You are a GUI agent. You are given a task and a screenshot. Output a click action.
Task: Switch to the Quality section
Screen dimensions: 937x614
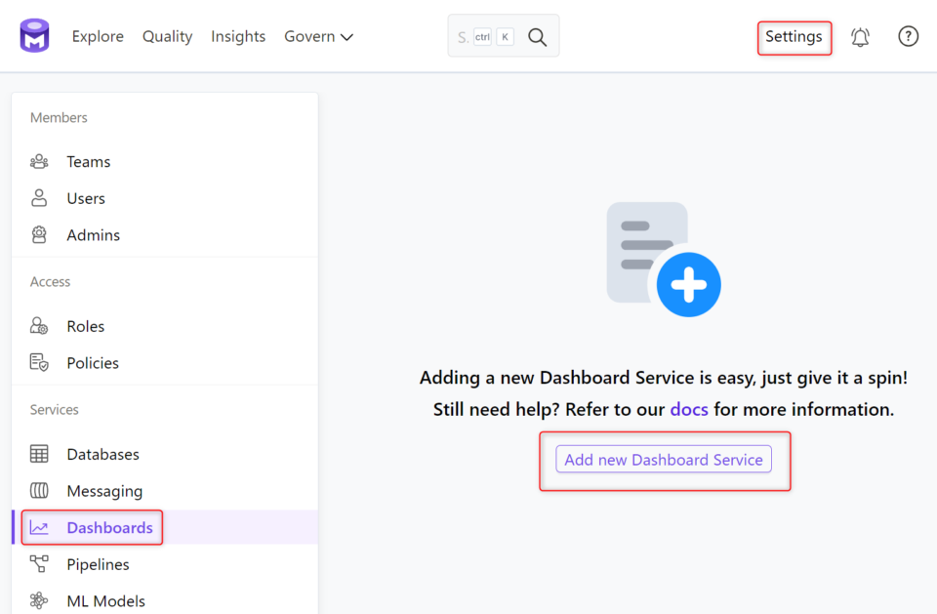167,36
